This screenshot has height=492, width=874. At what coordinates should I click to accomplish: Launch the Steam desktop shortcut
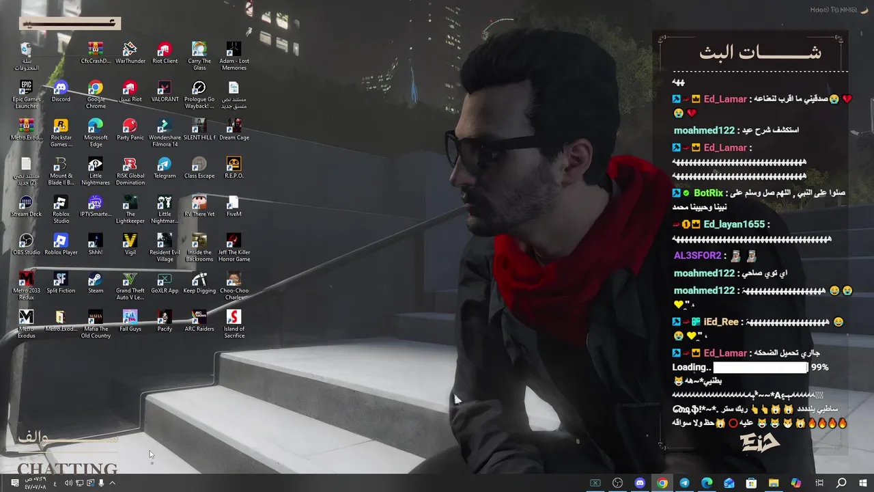point(96,282)
